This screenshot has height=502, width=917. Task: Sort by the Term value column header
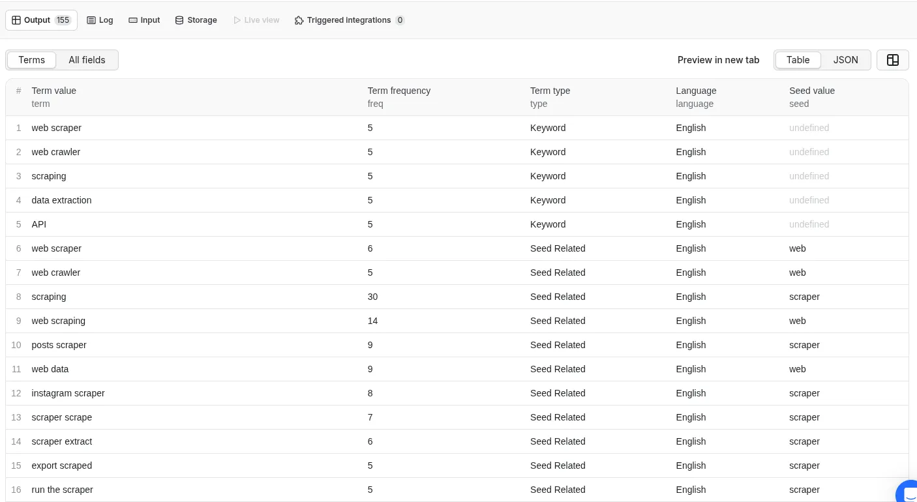(54, 96)
